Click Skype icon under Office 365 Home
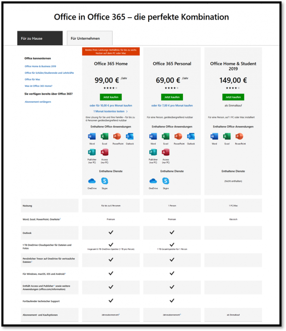This screenshot has height=331, width=286. point(105,181)
